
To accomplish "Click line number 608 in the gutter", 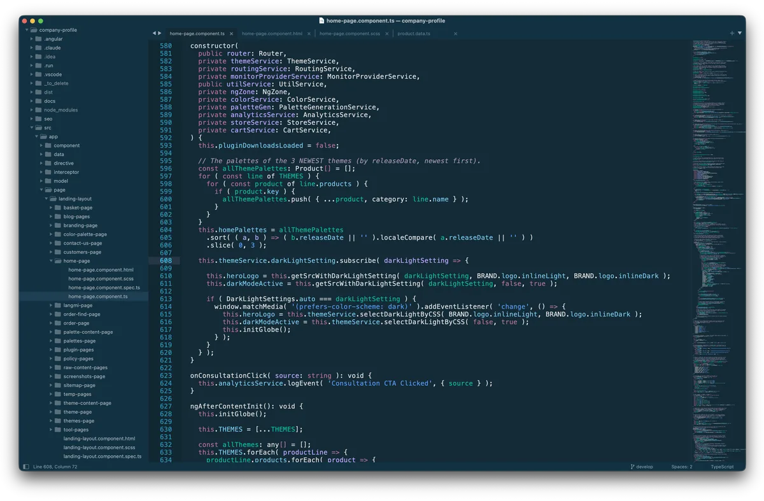I will pyautogui.click(x=166, y=260).
